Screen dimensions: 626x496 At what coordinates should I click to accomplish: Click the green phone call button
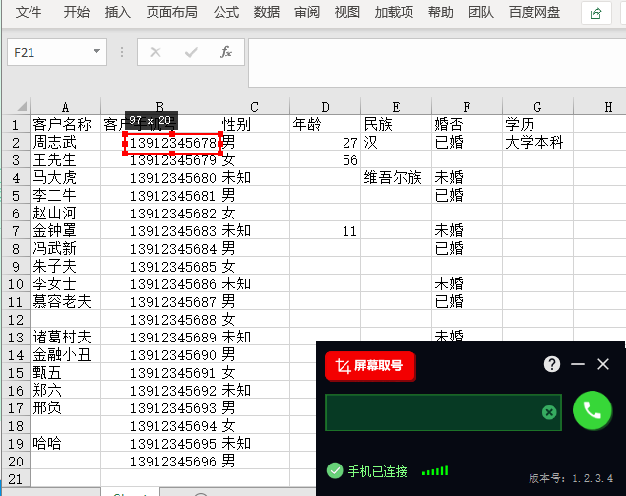click(x=593, y=411)
